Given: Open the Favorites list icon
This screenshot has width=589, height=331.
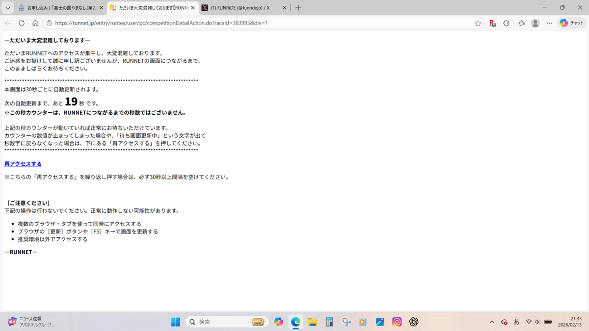Looking at the screenshot, I should click(521, 23).
